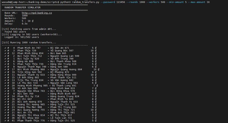Click the name Nguyễn Văn Long 593
Image resolution: width=228 pixels, height=123 pixels.
tap(64, 83)
